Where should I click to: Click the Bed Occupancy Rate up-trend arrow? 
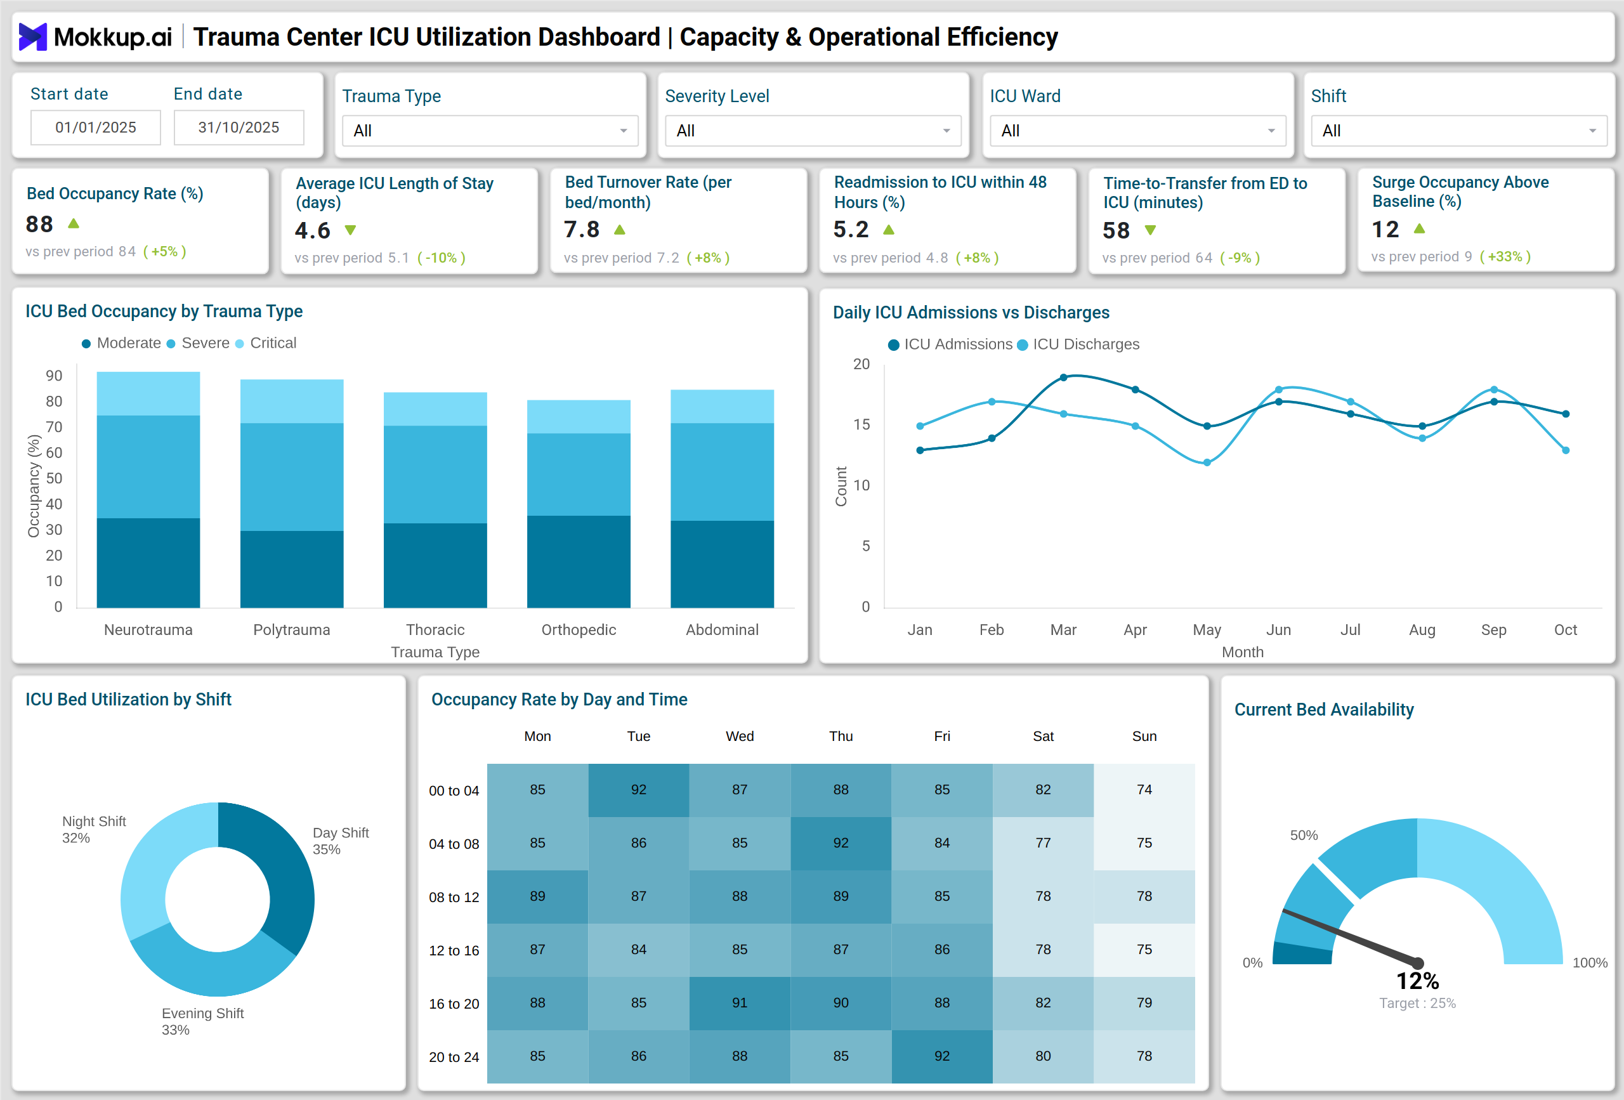[74, 224]
